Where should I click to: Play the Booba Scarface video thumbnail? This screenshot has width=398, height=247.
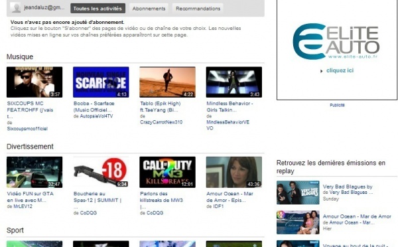pos(101,82)
